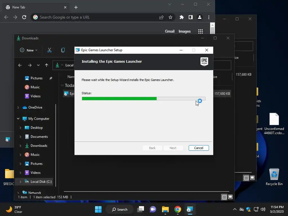
Task: Go back in File Explorer navigation
Action: [x=20, y=65]
